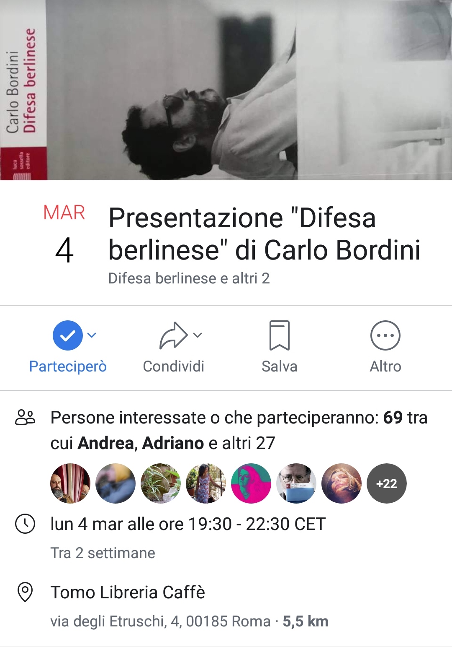Open the +22 more attendees bubble
This screenshot has height=652, width=452.
(x=387, y=483)
